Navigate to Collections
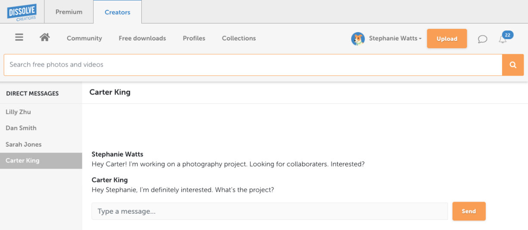This screenshot has width=528, height=230. (x=239, y=38)
